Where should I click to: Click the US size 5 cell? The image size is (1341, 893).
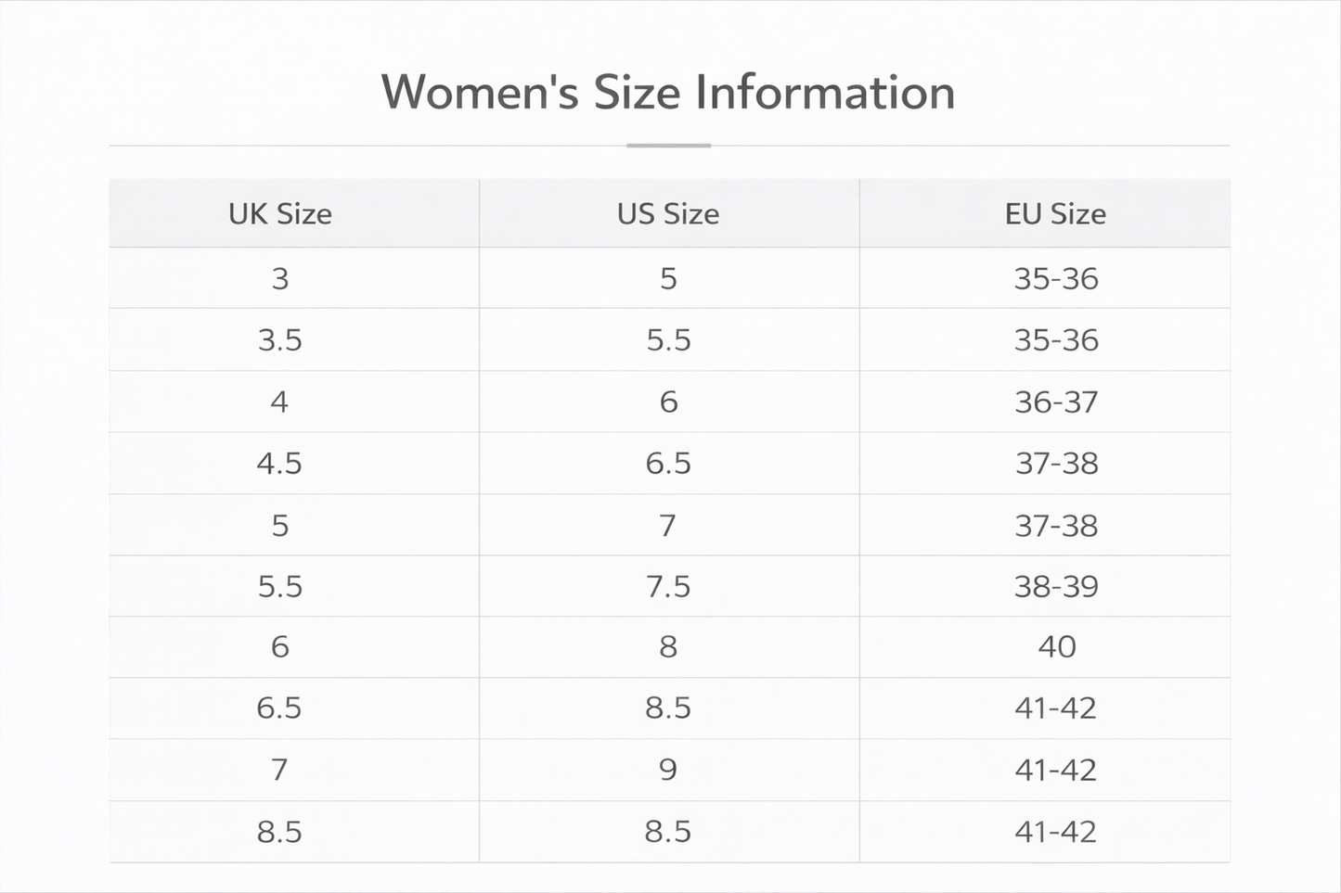(x=668, y=278)
